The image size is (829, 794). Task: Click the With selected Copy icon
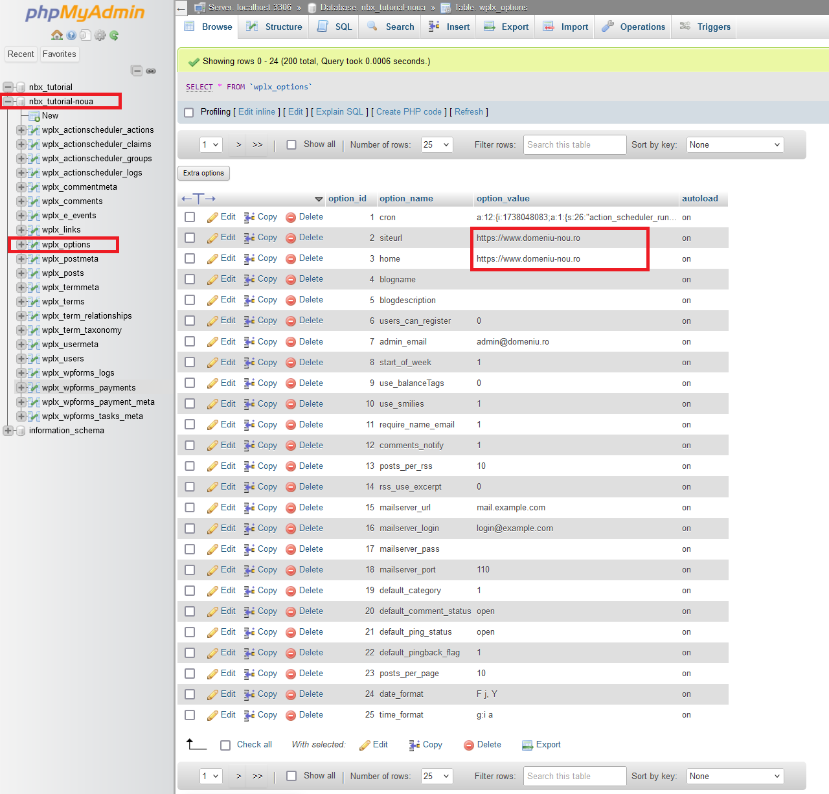coord(414,745)
